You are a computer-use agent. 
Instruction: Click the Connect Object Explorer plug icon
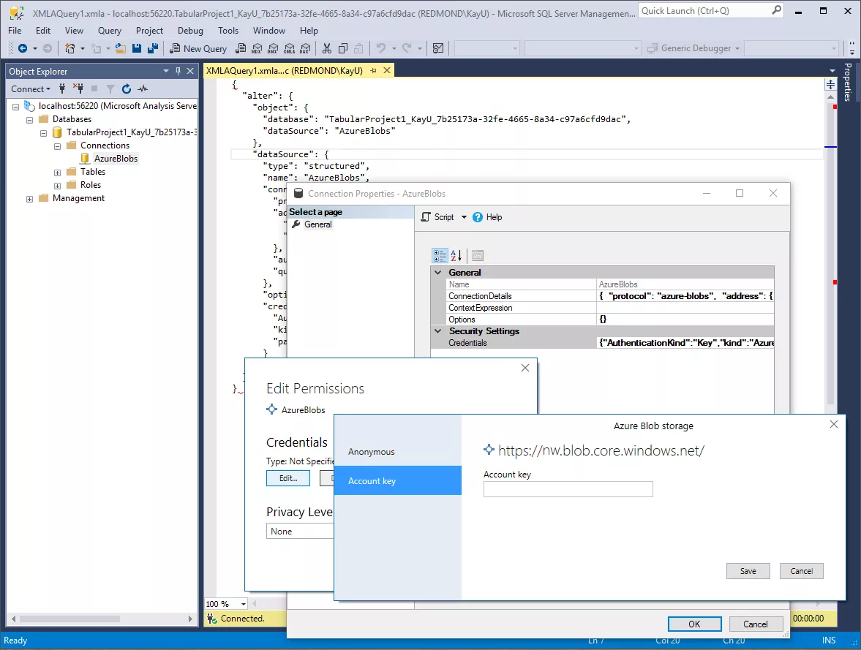[x=62, y=88]
